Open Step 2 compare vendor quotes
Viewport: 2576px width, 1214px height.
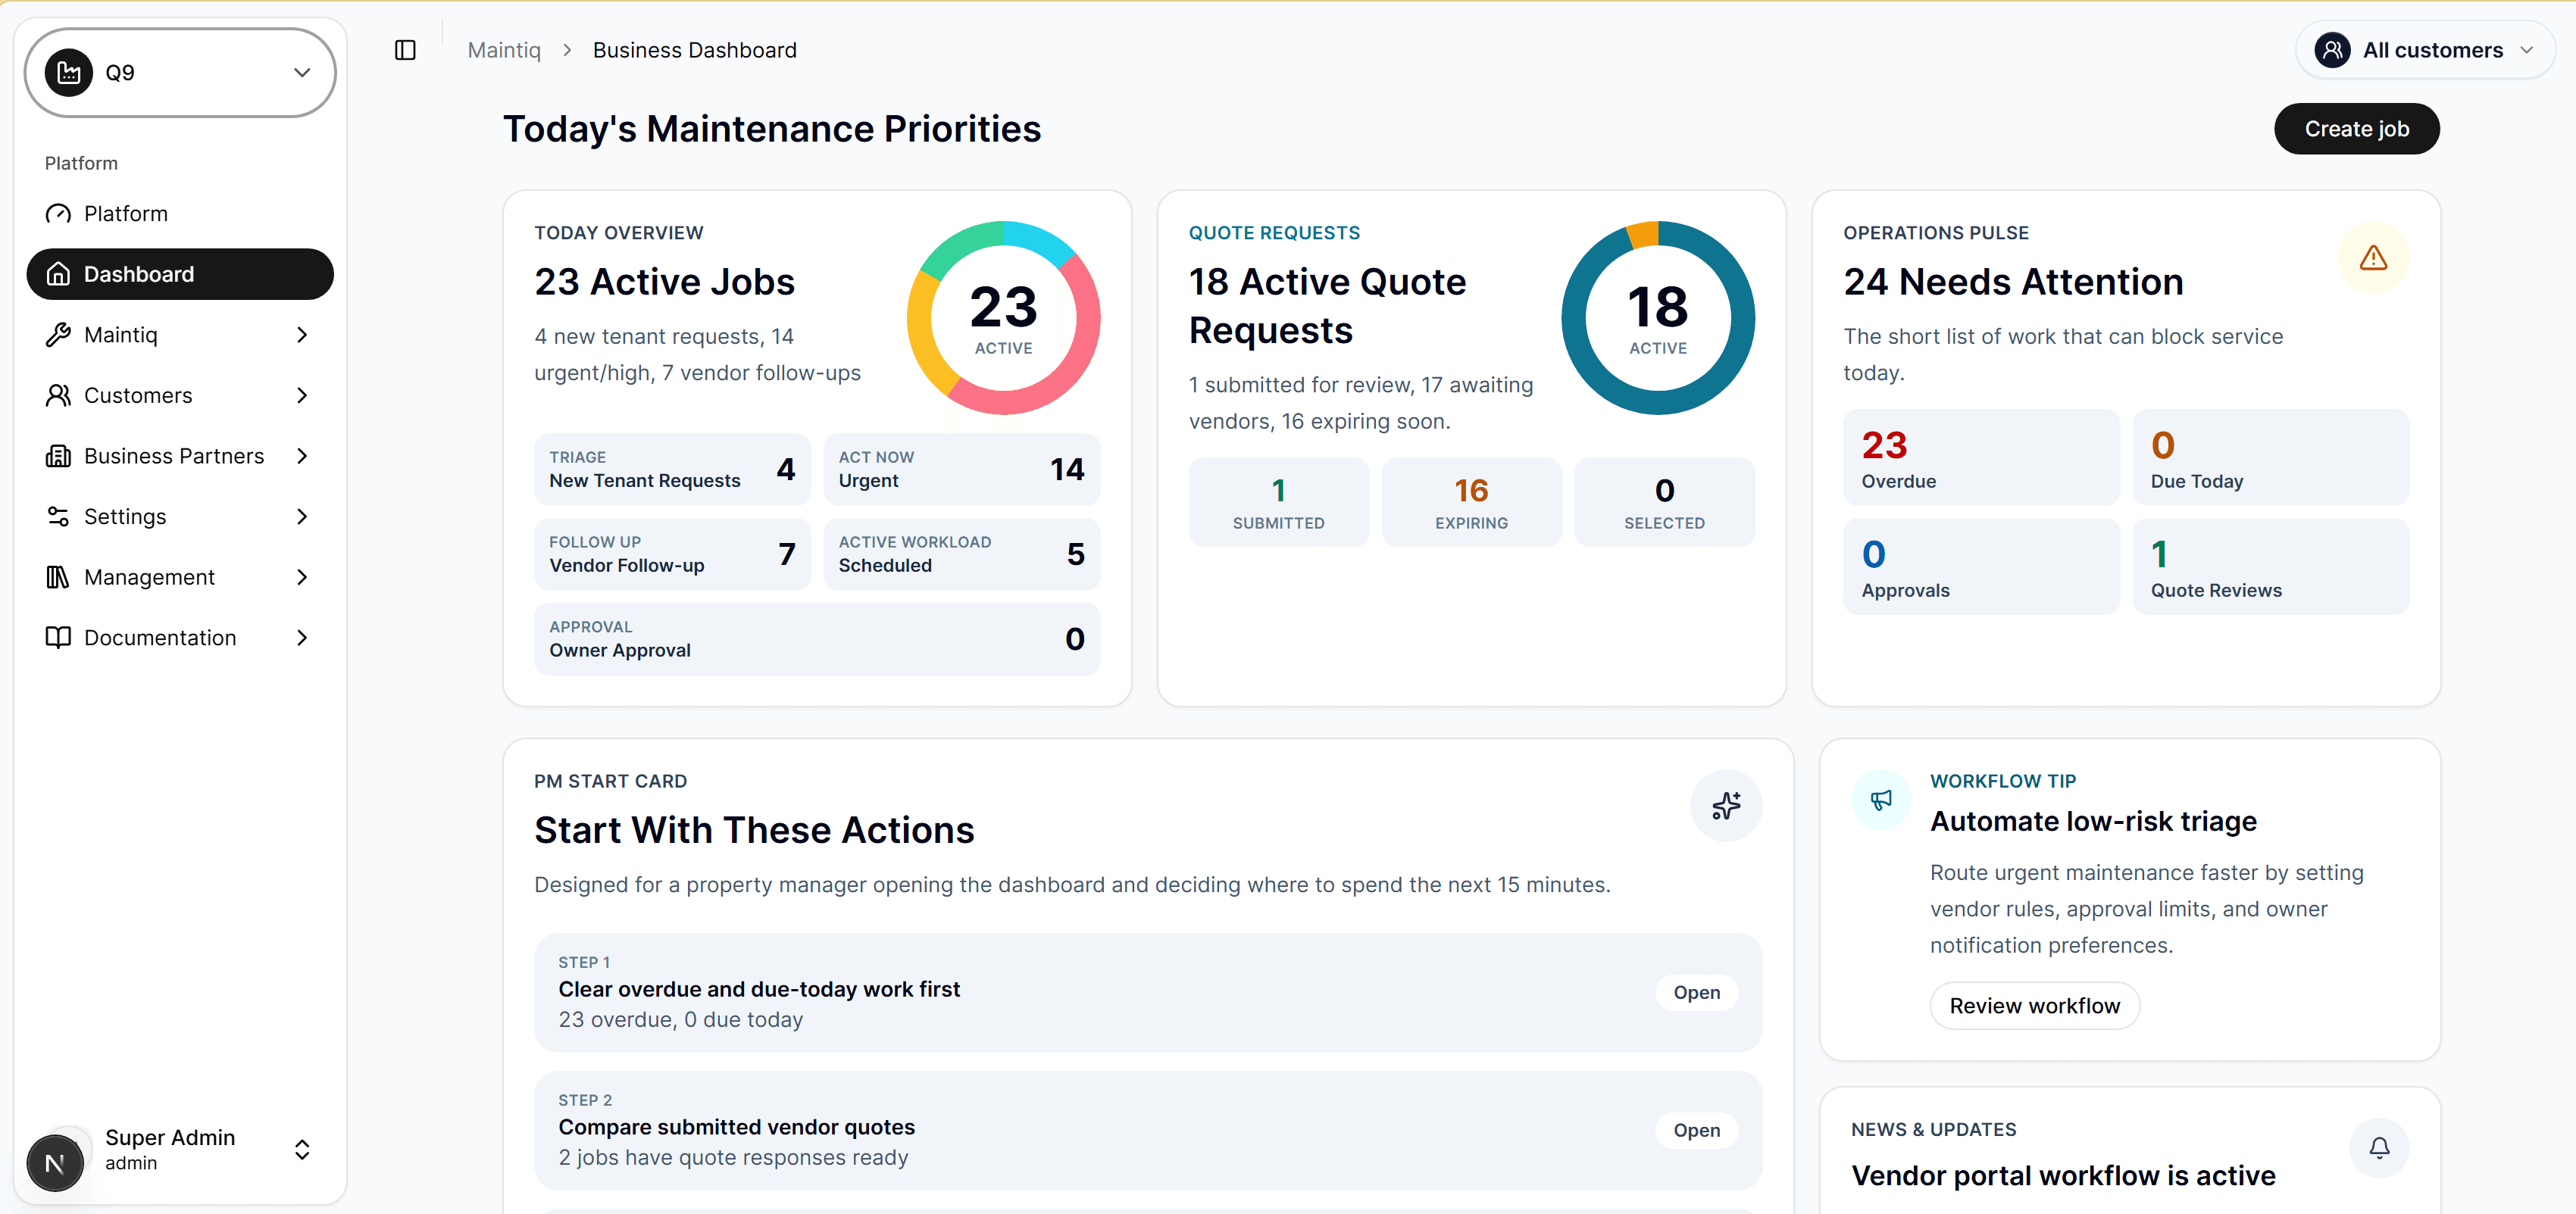[x=1696, y=1130]
